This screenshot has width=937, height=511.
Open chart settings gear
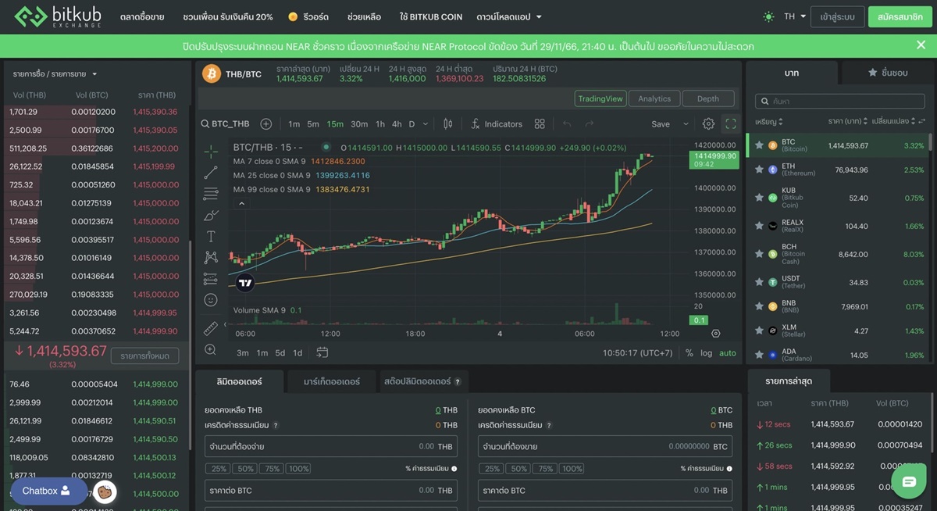coord(708,124)
